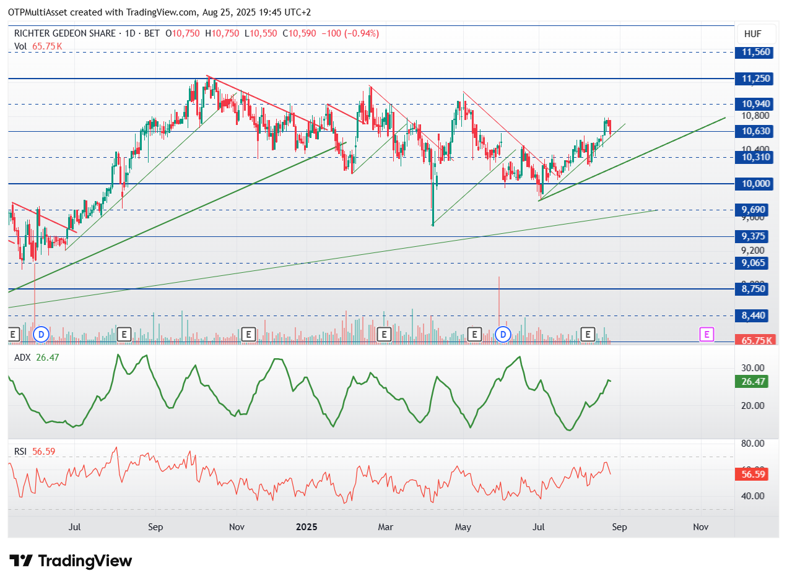Click the purple upcoming earnings E marker

[x=707, y=335]
